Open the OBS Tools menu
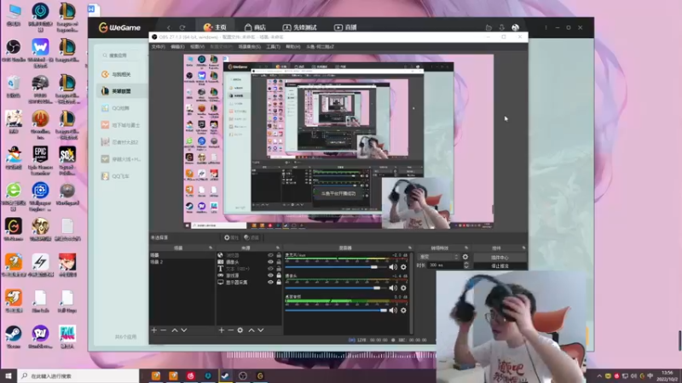 coord(273,47)
